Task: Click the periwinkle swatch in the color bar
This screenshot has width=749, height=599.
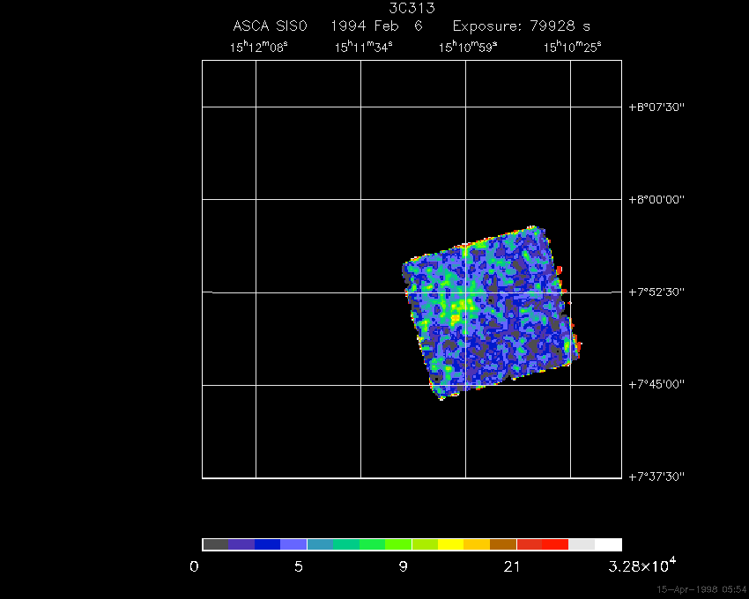Action: point(293,544)
